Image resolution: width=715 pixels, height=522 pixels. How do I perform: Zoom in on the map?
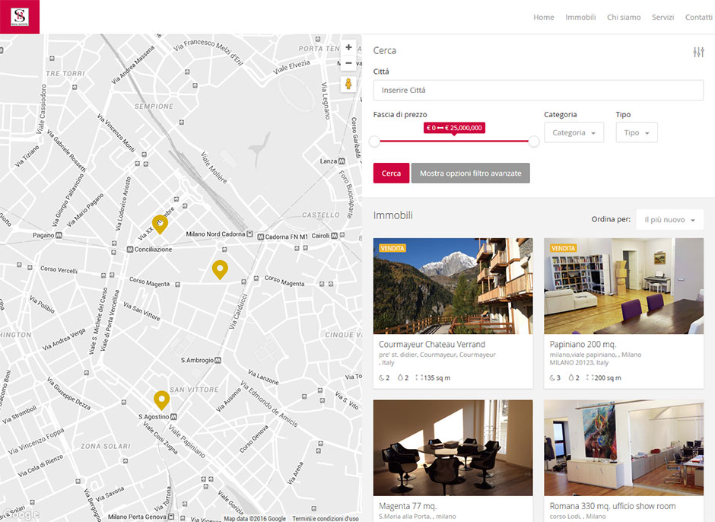point(348,47)
